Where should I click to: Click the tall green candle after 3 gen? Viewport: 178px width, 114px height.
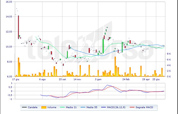(103, 46)
